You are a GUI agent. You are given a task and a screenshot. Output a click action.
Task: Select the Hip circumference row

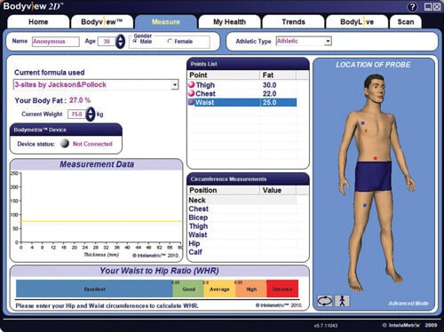242,243
